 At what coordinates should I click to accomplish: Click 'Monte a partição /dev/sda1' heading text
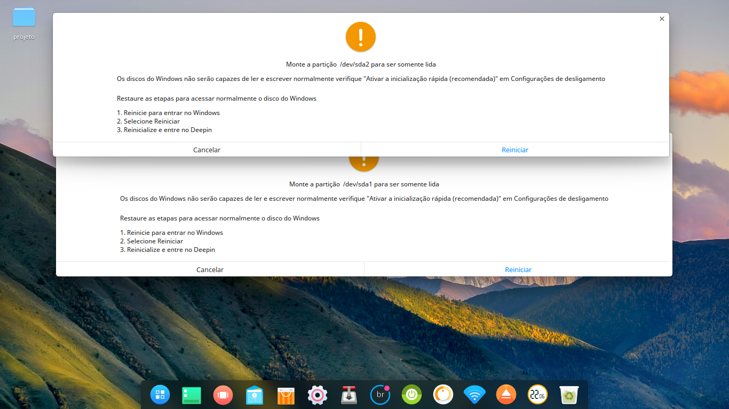coord(364,184)
